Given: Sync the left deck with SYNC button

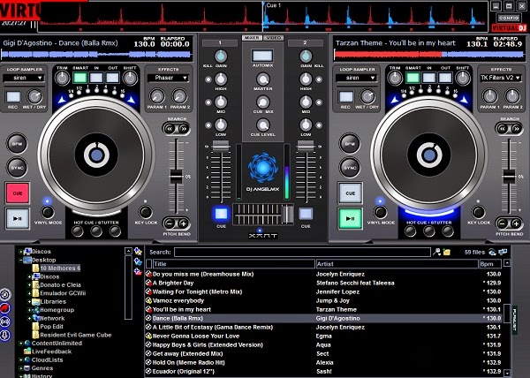Looking at the screenshot, I should pos(17,168).
